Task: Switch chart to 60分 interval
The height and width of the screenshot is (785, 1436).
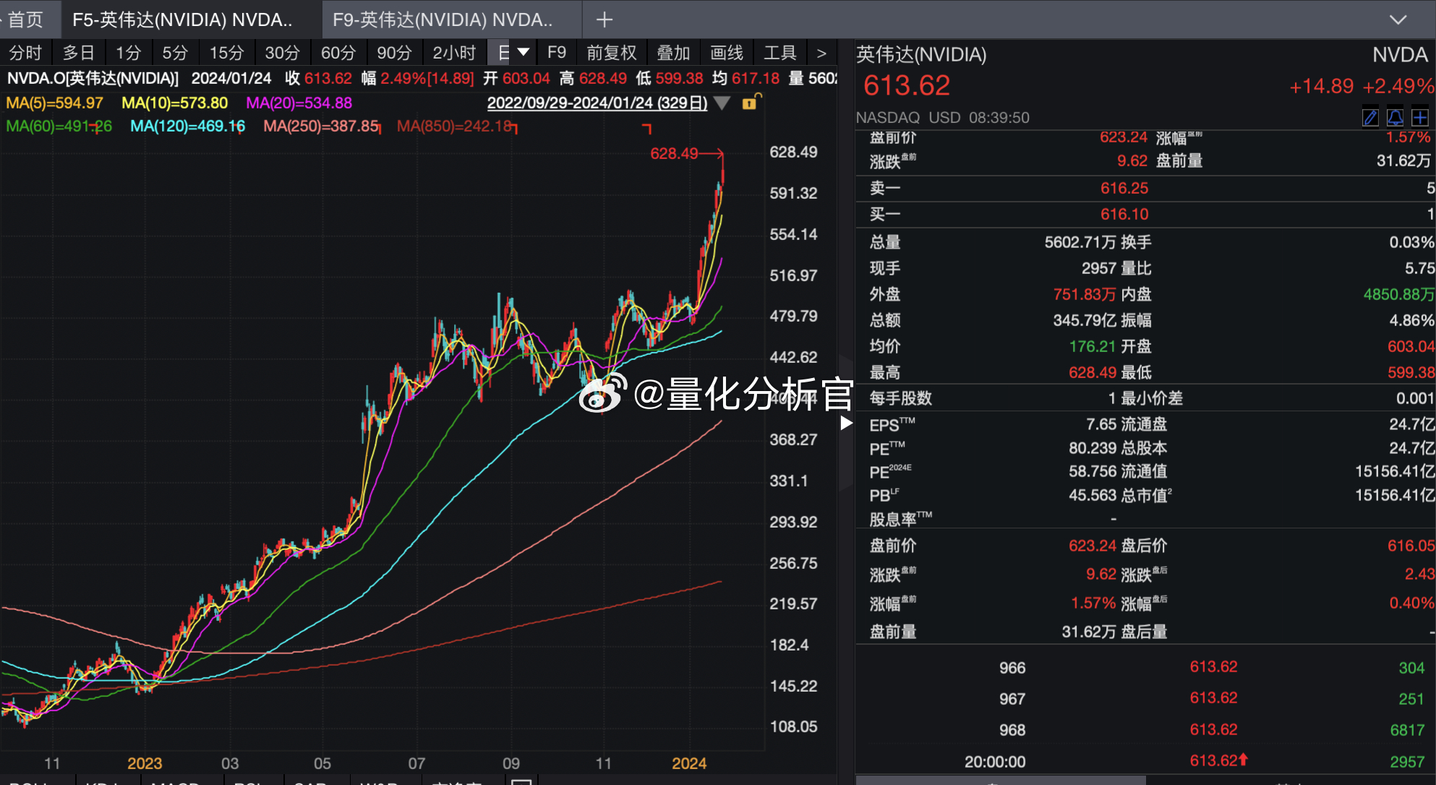Action: pyautogui.click(x=338, y=53)
